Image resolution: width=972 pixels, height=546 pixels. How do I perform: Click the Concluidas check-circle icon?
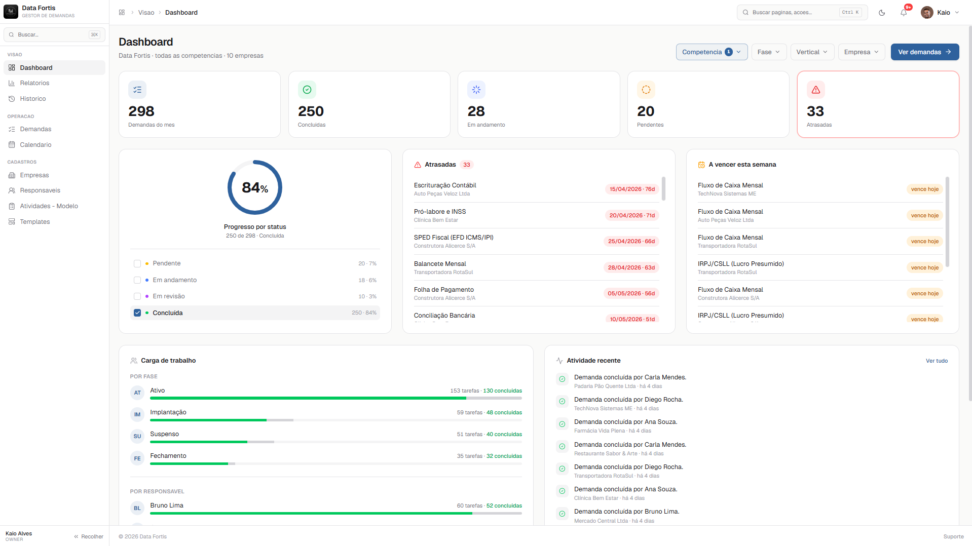307,90
